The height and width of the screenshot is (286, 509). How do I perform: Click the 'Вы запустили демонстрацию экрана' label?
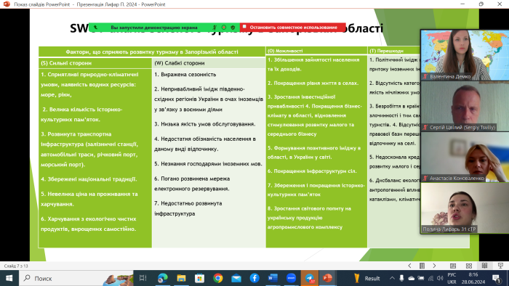[154, 28]
